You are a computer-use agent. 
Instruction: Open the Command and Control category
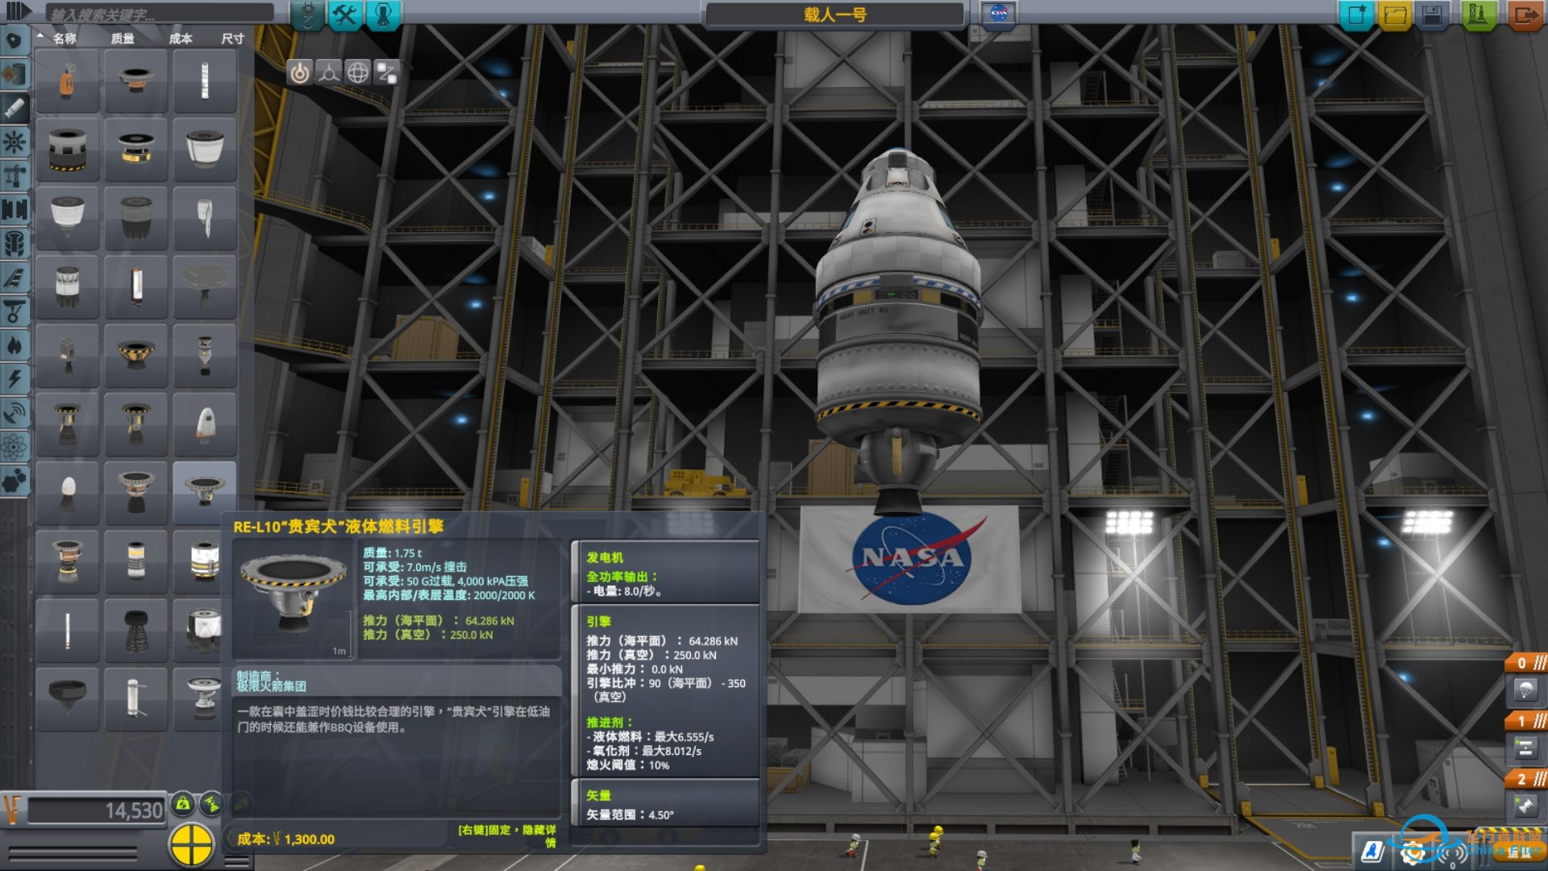pos(15,142)
